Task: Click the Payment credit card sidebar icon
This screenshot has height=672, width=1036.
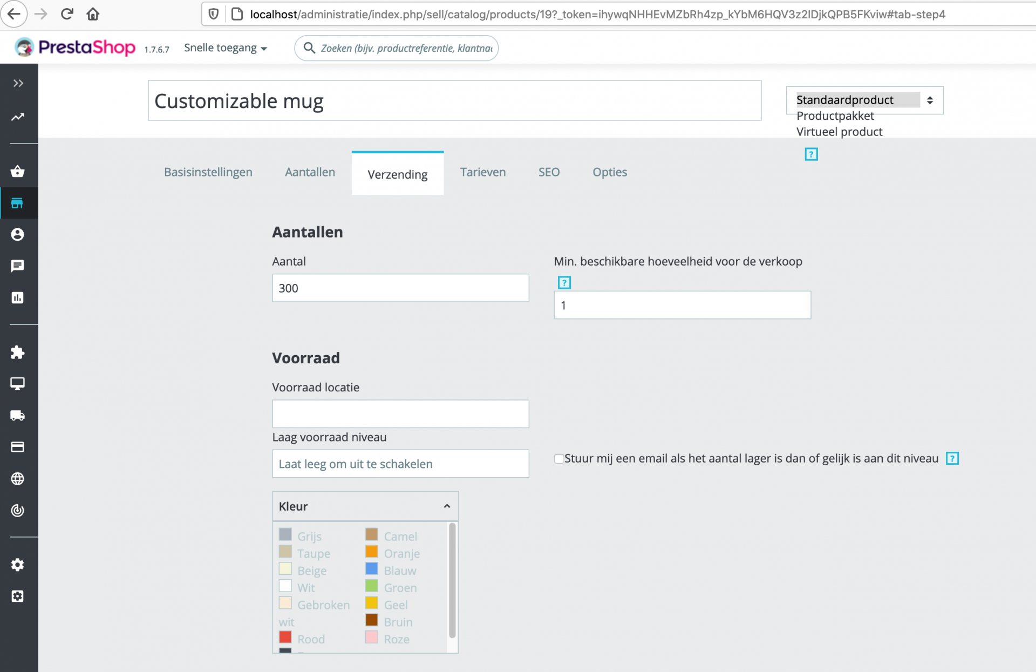Action: pyautogui.click(x=17, y=447)
